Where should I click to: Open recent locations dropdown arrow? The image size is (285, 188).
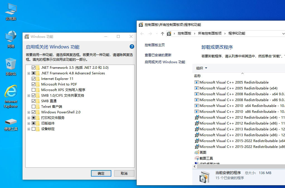(x=157, y=34)
